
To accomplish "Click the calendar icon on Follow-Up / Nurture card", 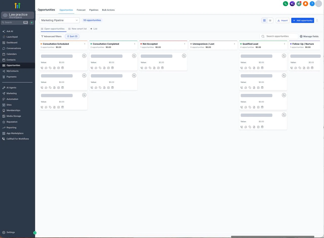I will pos(312,68).
